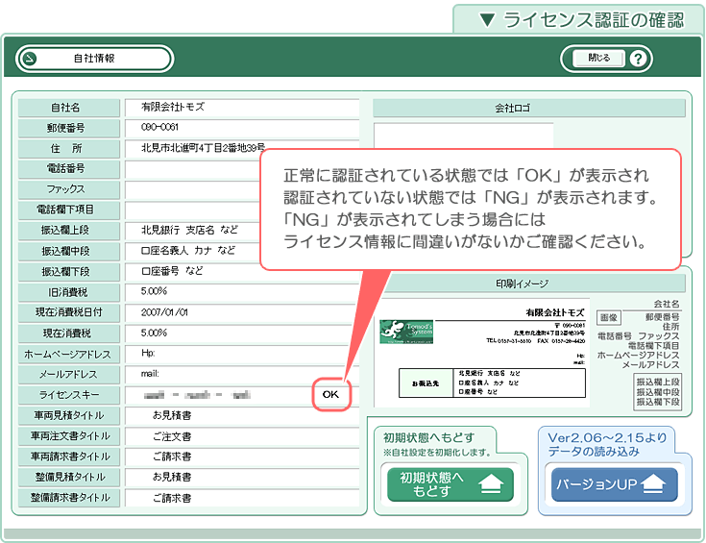Click the 郵便番号 field showing 090-0061
The height and width of the screenshot is (543, 706).
pyautogui.click(x=242, y=128)
